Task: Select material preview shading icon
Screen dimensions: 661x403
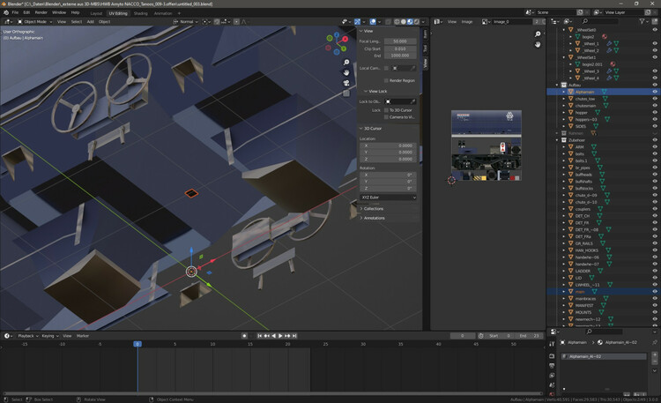Action: [x=410, y=21]
